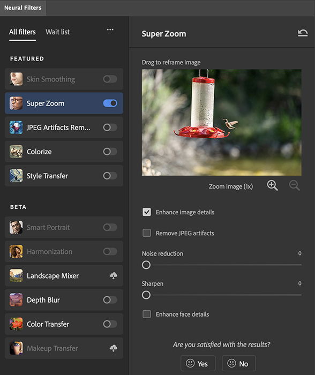Click the Style Transfer thumbnail icon

click(x=16, y=176)
